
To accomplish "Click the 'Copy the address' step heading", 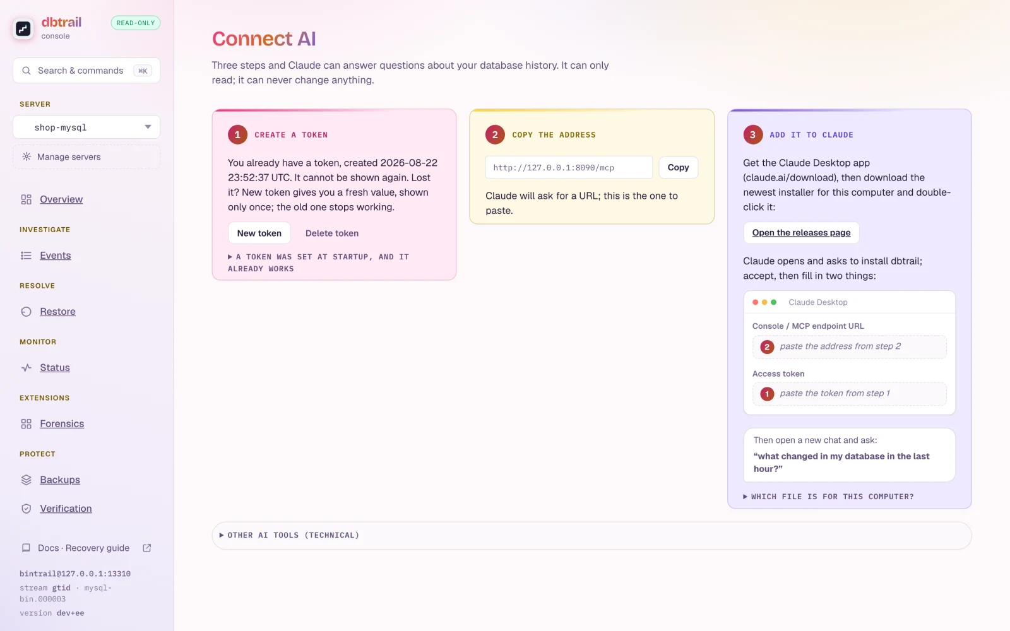I will point(554,135).
